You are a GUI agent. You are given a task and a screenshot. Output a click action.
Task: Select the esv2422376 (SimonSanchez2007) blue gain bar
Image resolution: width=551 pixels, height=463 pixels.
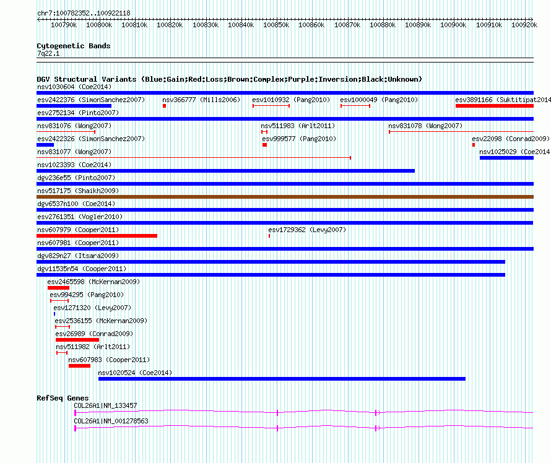click(x=74, y=106)
